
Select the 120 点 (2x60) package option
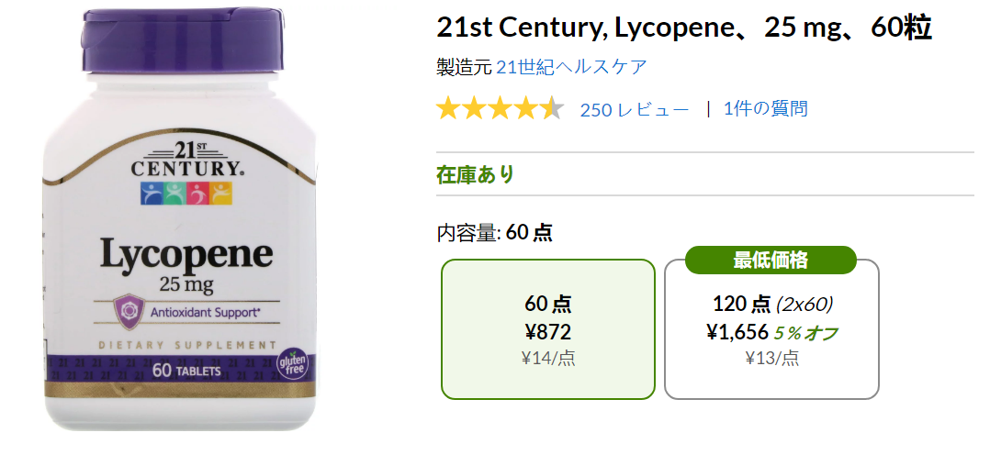pyautogui.click(x=771, y=329)
